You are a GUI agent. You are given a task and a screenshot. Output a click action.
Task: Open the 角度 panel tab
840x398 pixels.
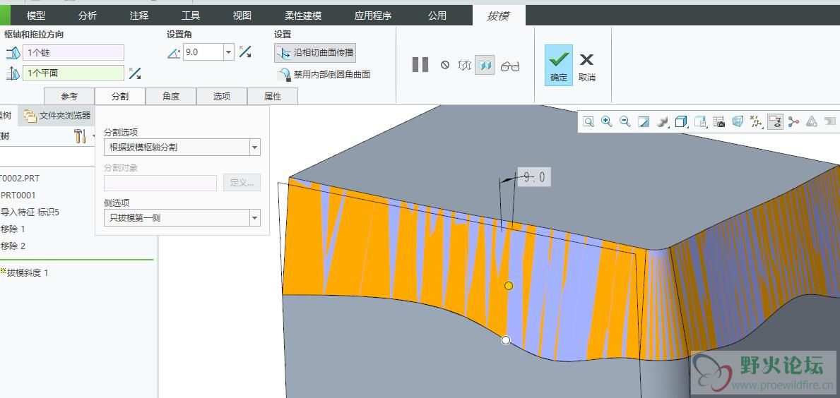tap(171, 96)
